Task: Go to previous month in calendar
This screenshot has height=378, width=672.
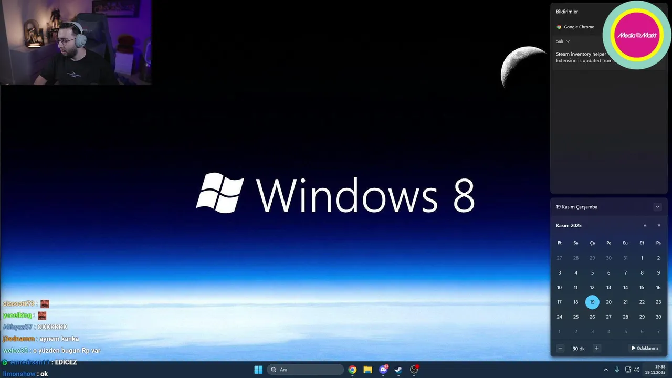Action: 645,225
